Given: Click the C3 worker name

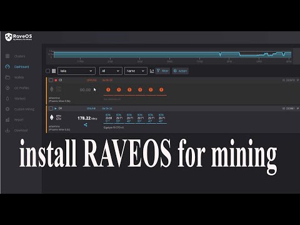Looking at the screenshot, I should [x=61, y=80].
